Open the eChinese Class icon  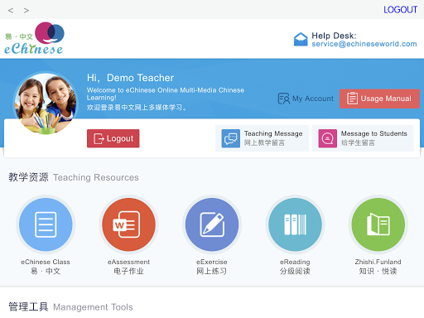pos(46,224)
